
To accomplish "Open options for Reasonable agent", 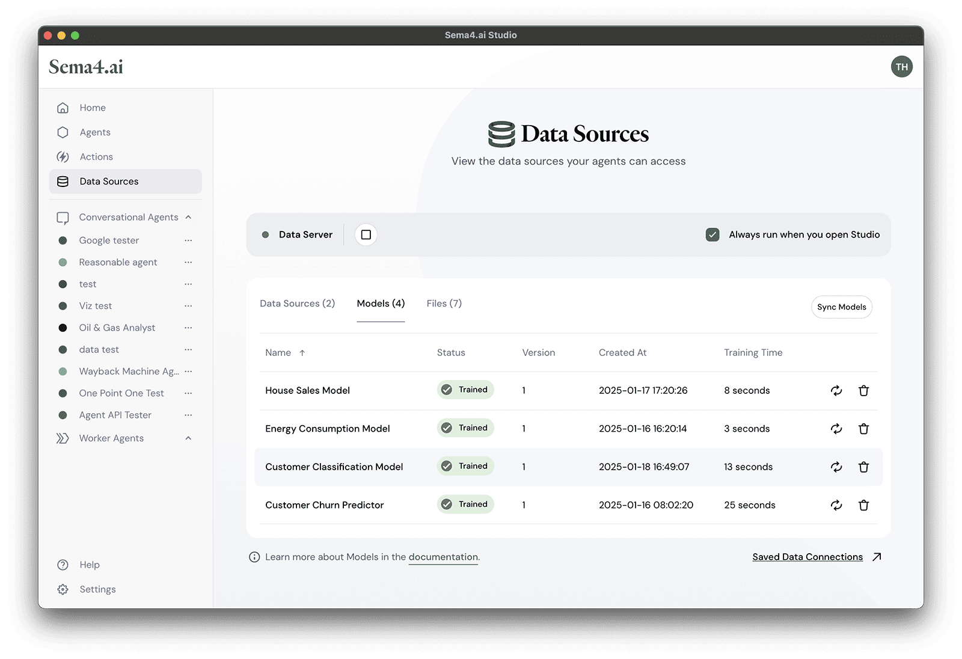I will (x=188, y=262).
